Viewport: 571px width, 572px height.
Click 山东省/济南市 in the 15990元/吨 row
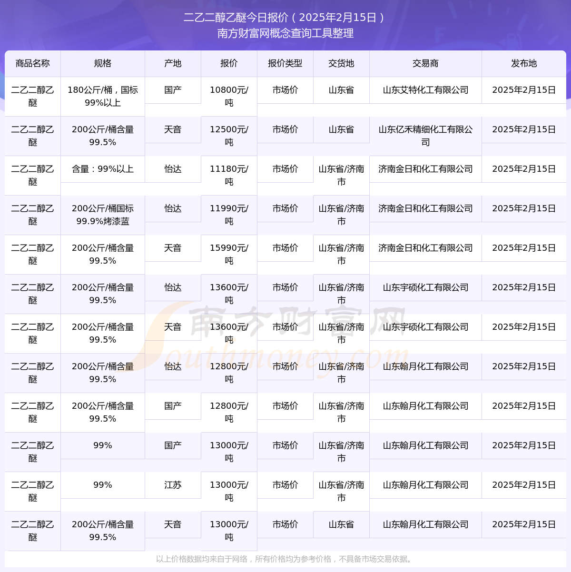pos(341,254)
